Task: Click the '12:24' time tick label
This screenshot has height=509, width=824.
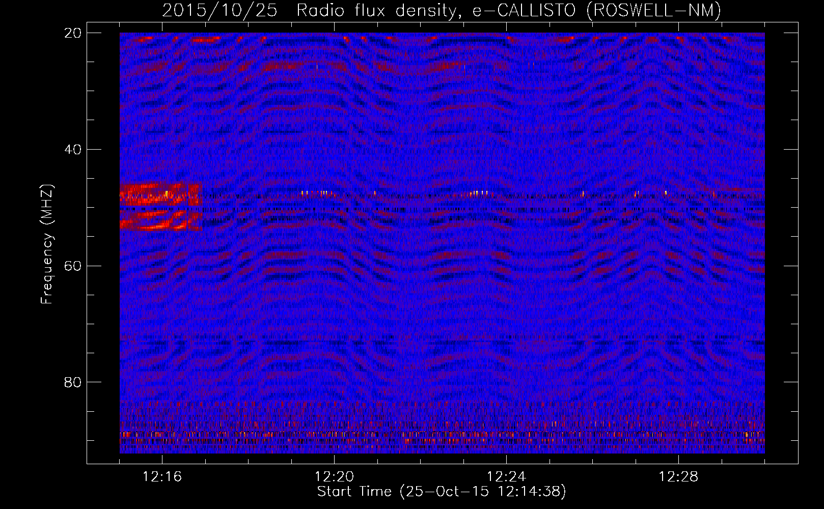Action: [506, 477]
